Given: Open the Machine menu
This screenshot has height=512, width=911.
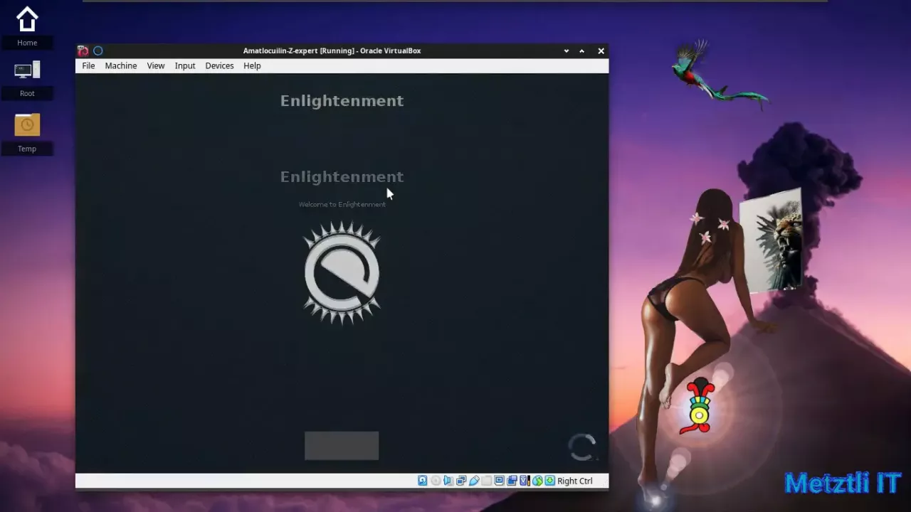Looking at the screenshot, I should pyautogui.click(x=121, y=65).
